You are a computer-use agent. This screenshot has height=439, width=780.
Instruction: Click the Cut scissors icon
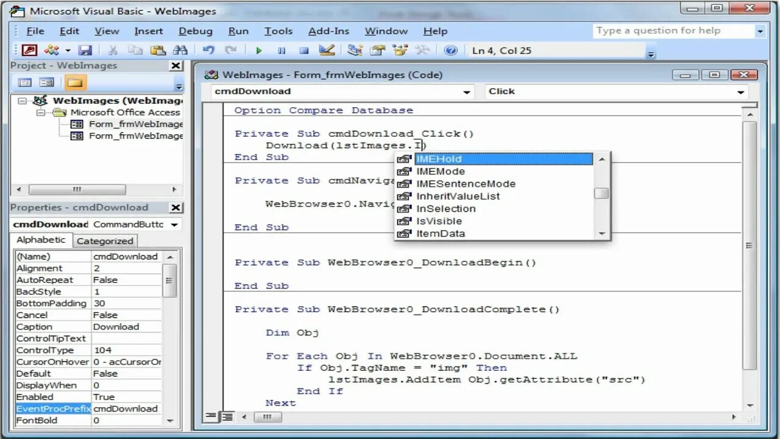(x=113, y=51)
